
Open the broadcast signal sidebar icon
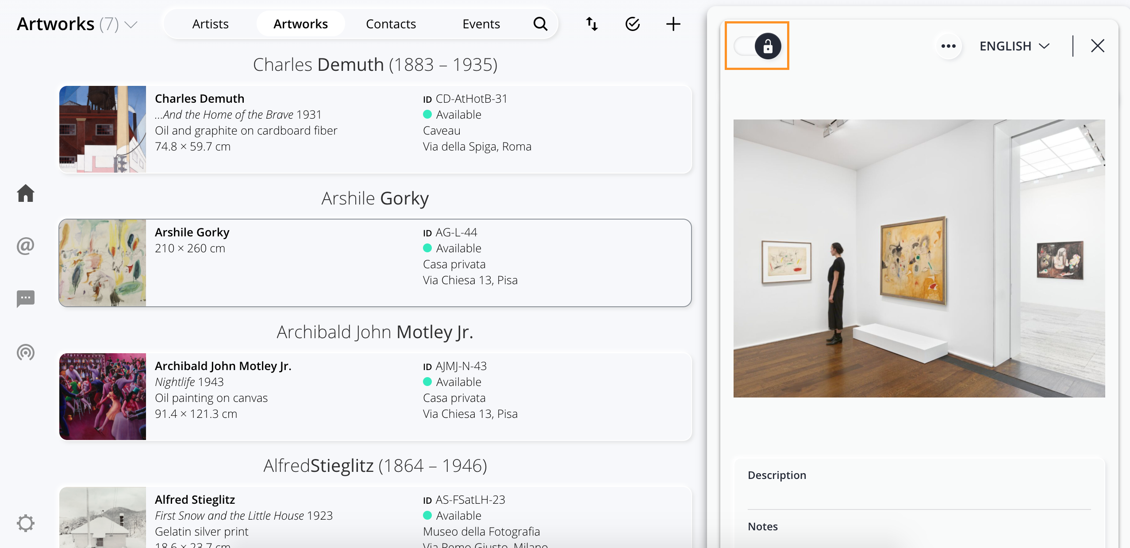[x=26, y=352]
